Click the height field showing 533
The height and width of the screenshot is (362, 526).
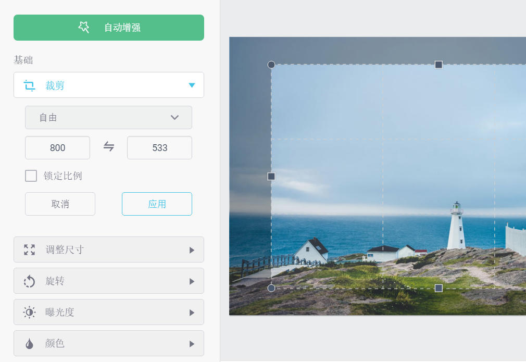click(x=159, y=147)
